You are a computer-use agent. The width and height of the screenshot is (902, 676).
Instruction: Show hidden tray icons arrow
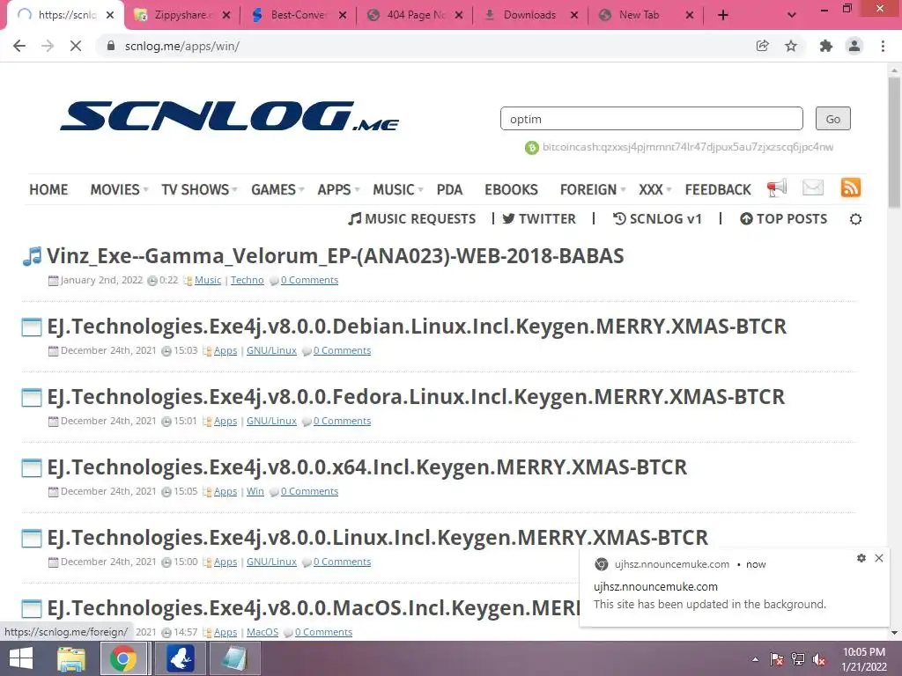[755, 660]
